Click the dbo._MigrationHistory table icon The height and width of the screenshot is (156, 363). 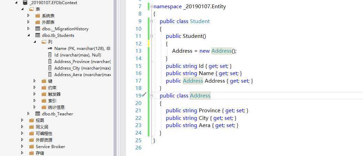click(x=38, y=29)
